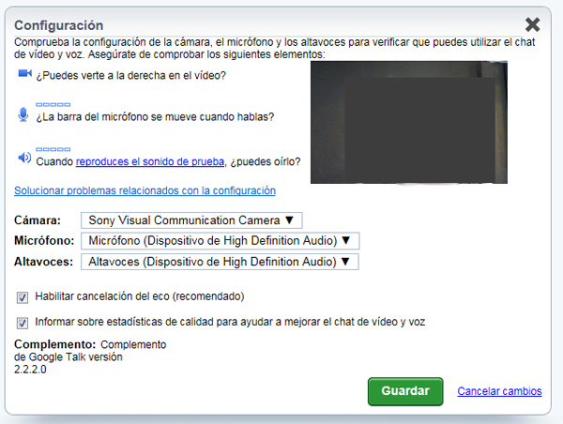
Task: Toggle 'Habilitar cancelación del eco' checkbox
Action: (x=23, y=297)
